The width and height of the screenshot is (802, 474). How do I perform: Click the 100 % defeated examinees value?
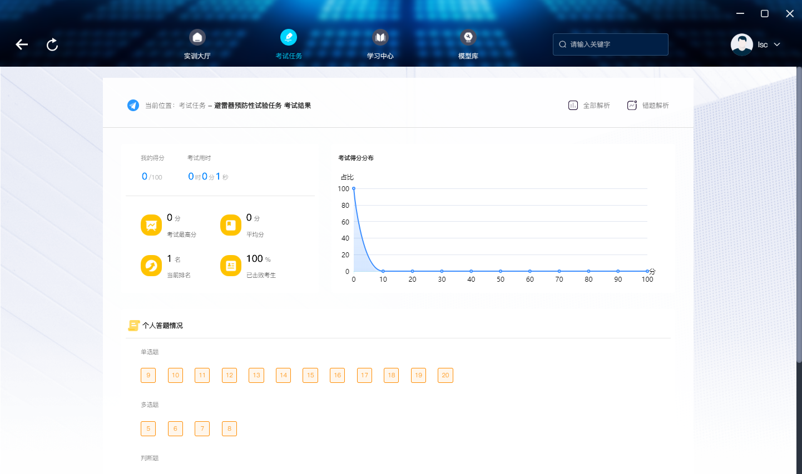[x=259, y=259]
